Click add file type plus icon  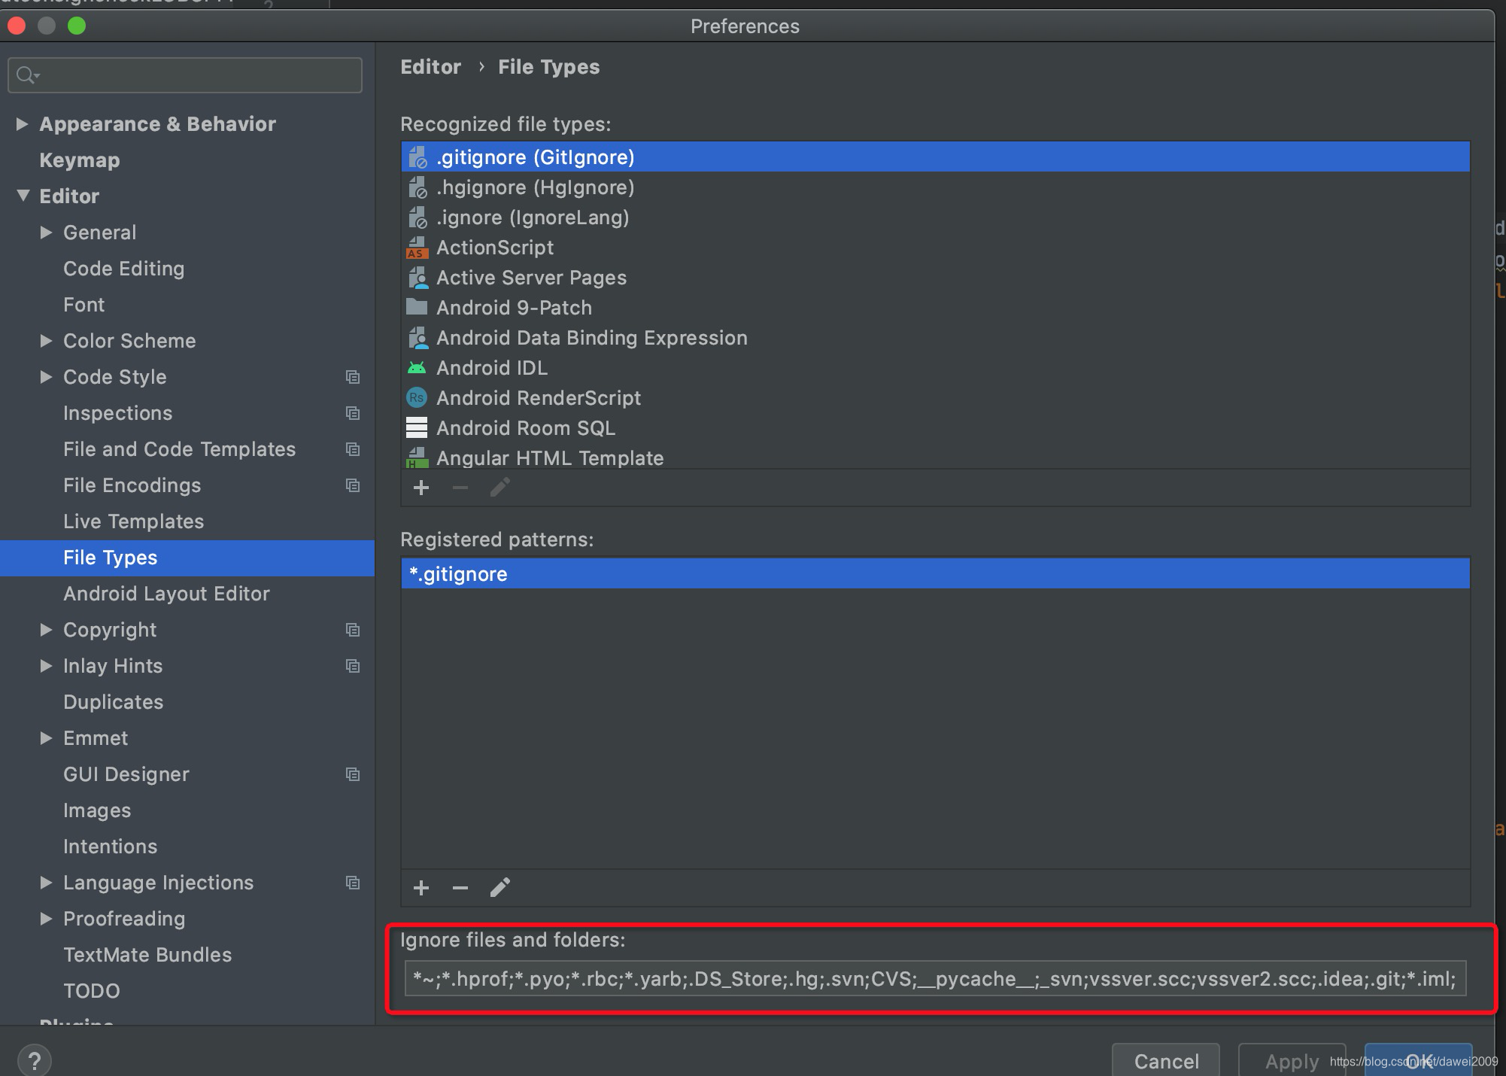[421, 488]
